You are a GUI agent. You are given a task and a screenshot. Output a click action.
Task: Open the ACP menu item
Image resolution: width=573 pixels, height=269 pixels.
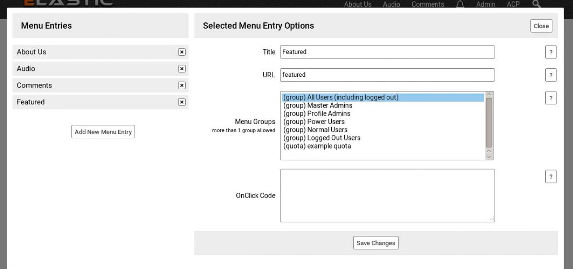click(x=513, y=4)
